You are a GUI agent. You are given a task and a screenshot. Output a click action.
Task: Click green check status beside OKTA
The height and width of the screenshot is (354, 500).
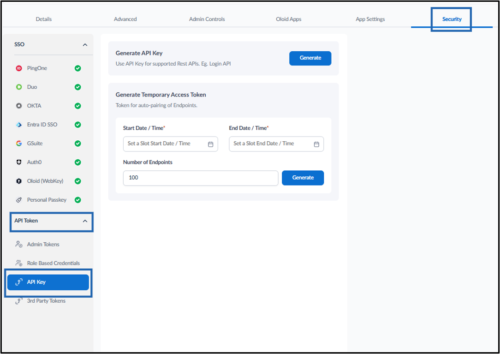[78, 106]
